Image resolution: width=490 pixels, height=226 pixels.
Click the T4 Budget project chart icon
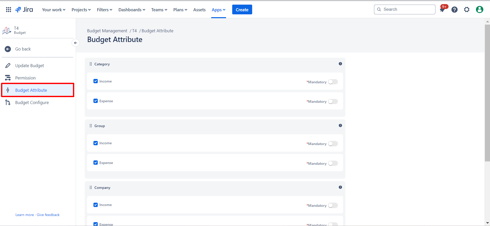click(7, 30)
